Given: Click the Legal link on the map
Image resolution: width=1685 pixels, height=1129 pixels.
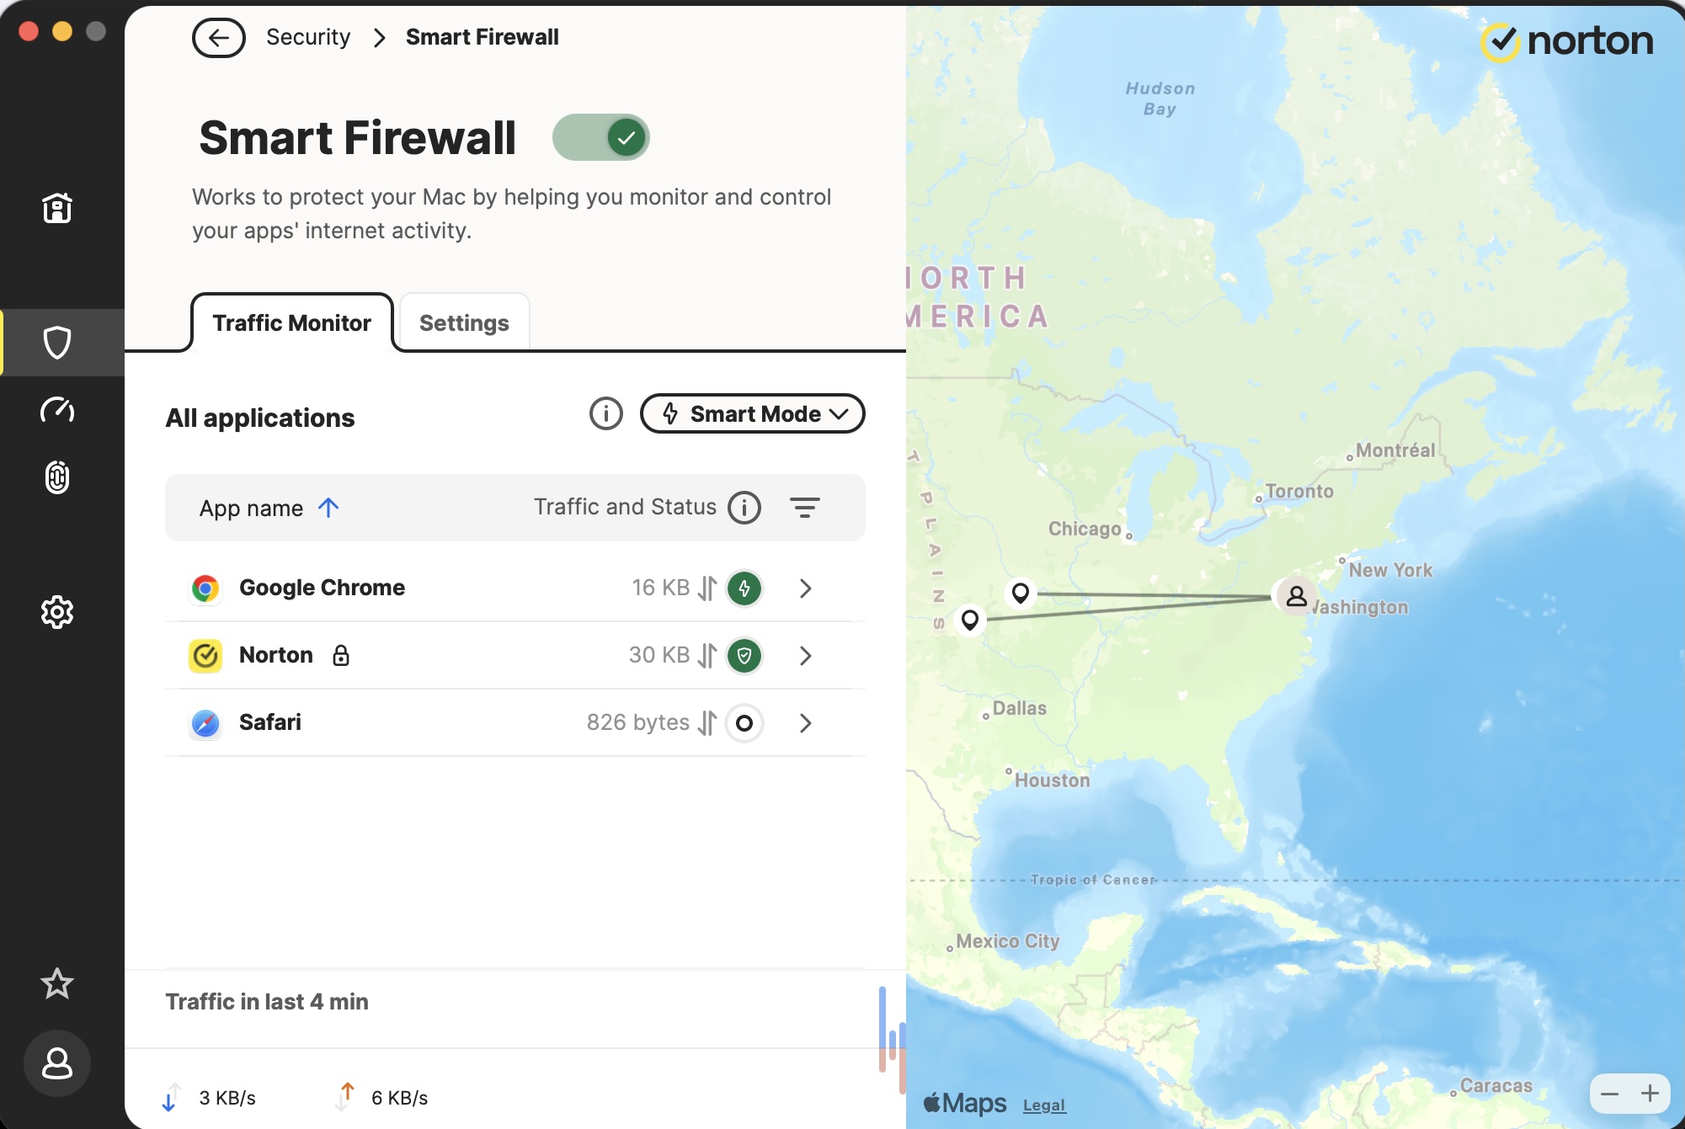Looking at the screenshot, I should (x=1043, y=1105).
